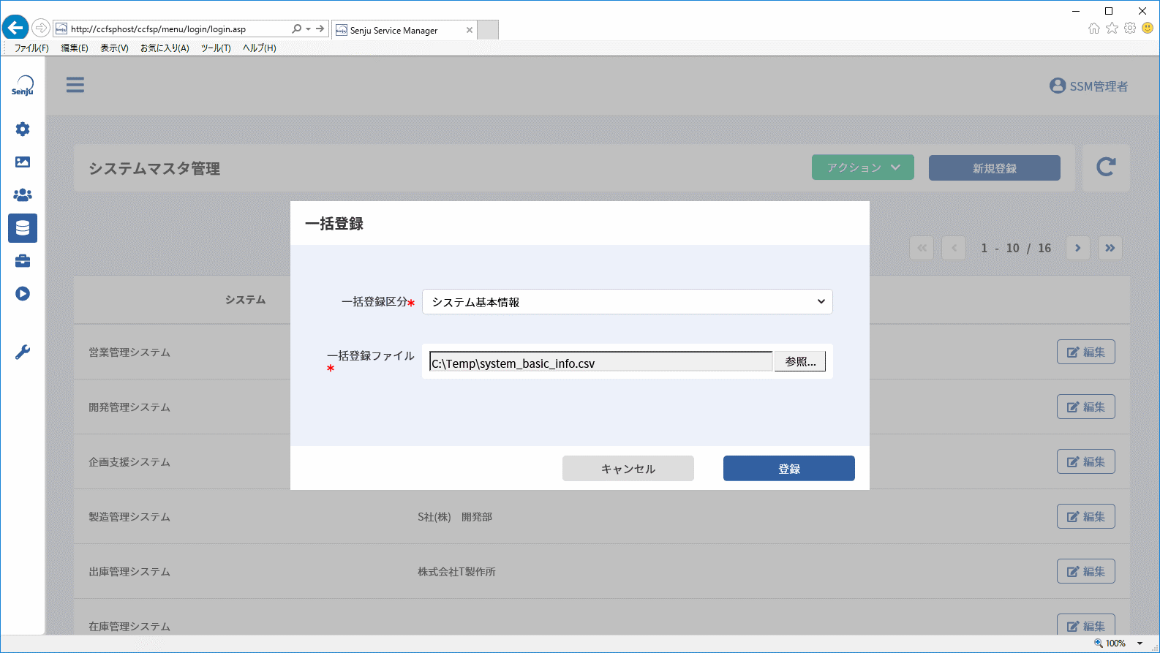Open the users group sidebar icon
This screenshot has width=1160, height=653.
tap(23, 195)
